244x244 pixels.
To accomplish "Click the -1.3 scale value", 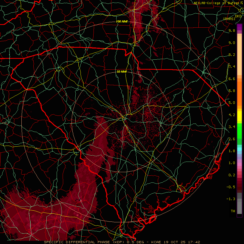I will [x=231, y=199].
